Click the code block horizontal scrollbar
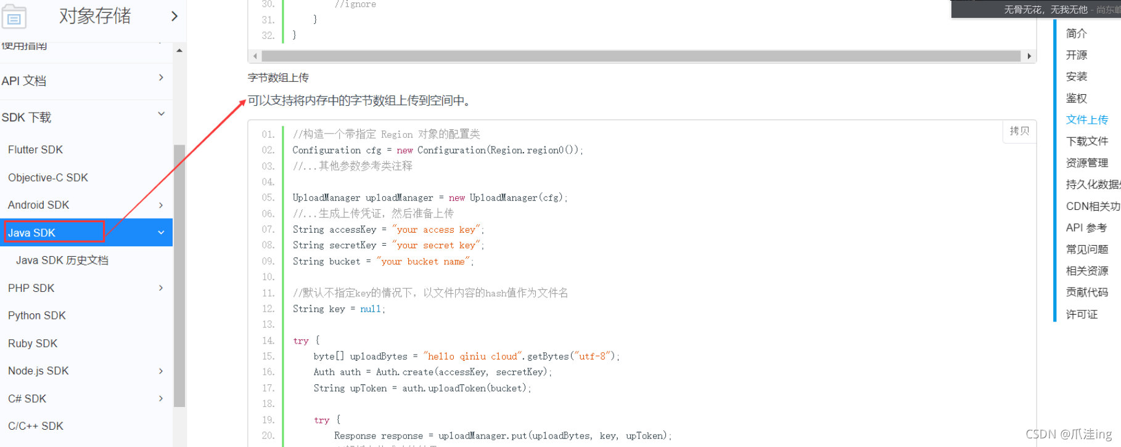Screen dimensions: 1121x447 641,56
